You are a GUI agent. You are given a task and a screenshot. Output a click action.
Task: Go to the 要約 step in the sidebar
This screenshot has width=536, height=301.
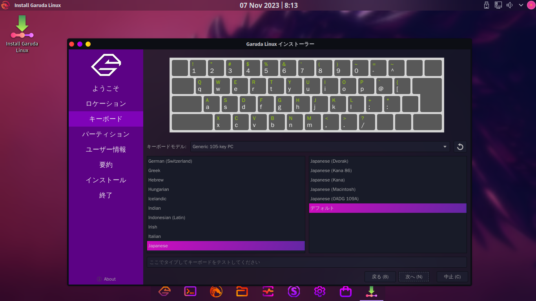pos(106,165)
